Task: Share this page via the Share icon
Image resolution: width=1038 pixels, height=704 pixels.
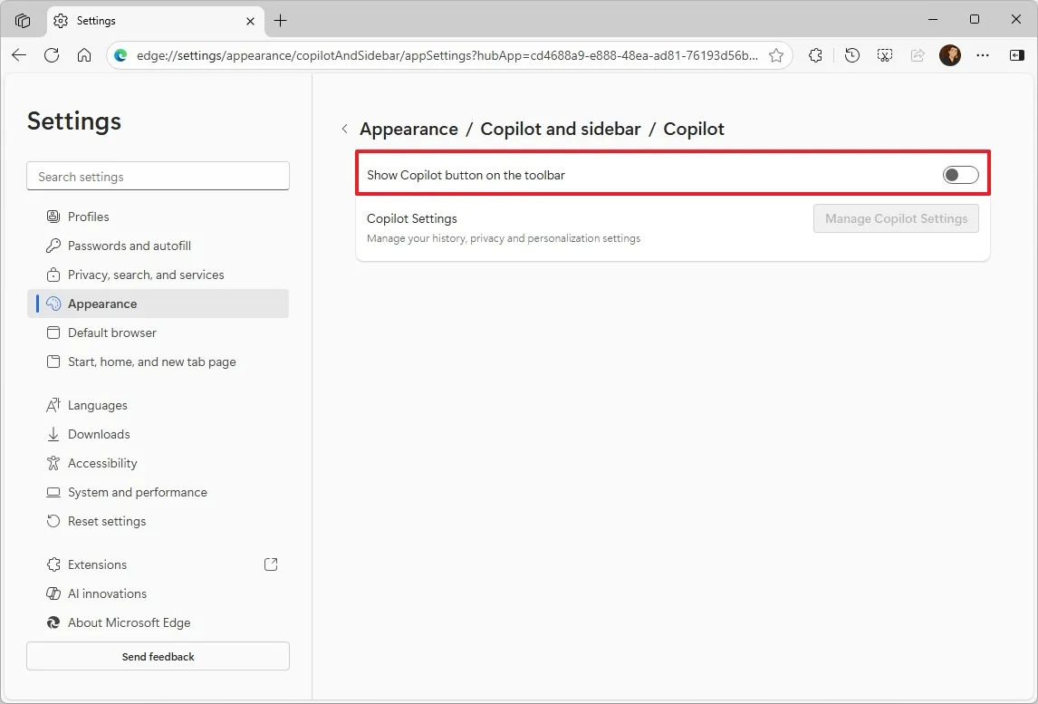Action: tap(918, 55)
